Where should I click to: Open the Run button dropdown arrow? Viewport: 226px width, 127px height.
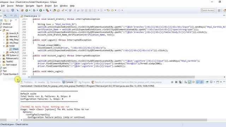coord(44,10)
